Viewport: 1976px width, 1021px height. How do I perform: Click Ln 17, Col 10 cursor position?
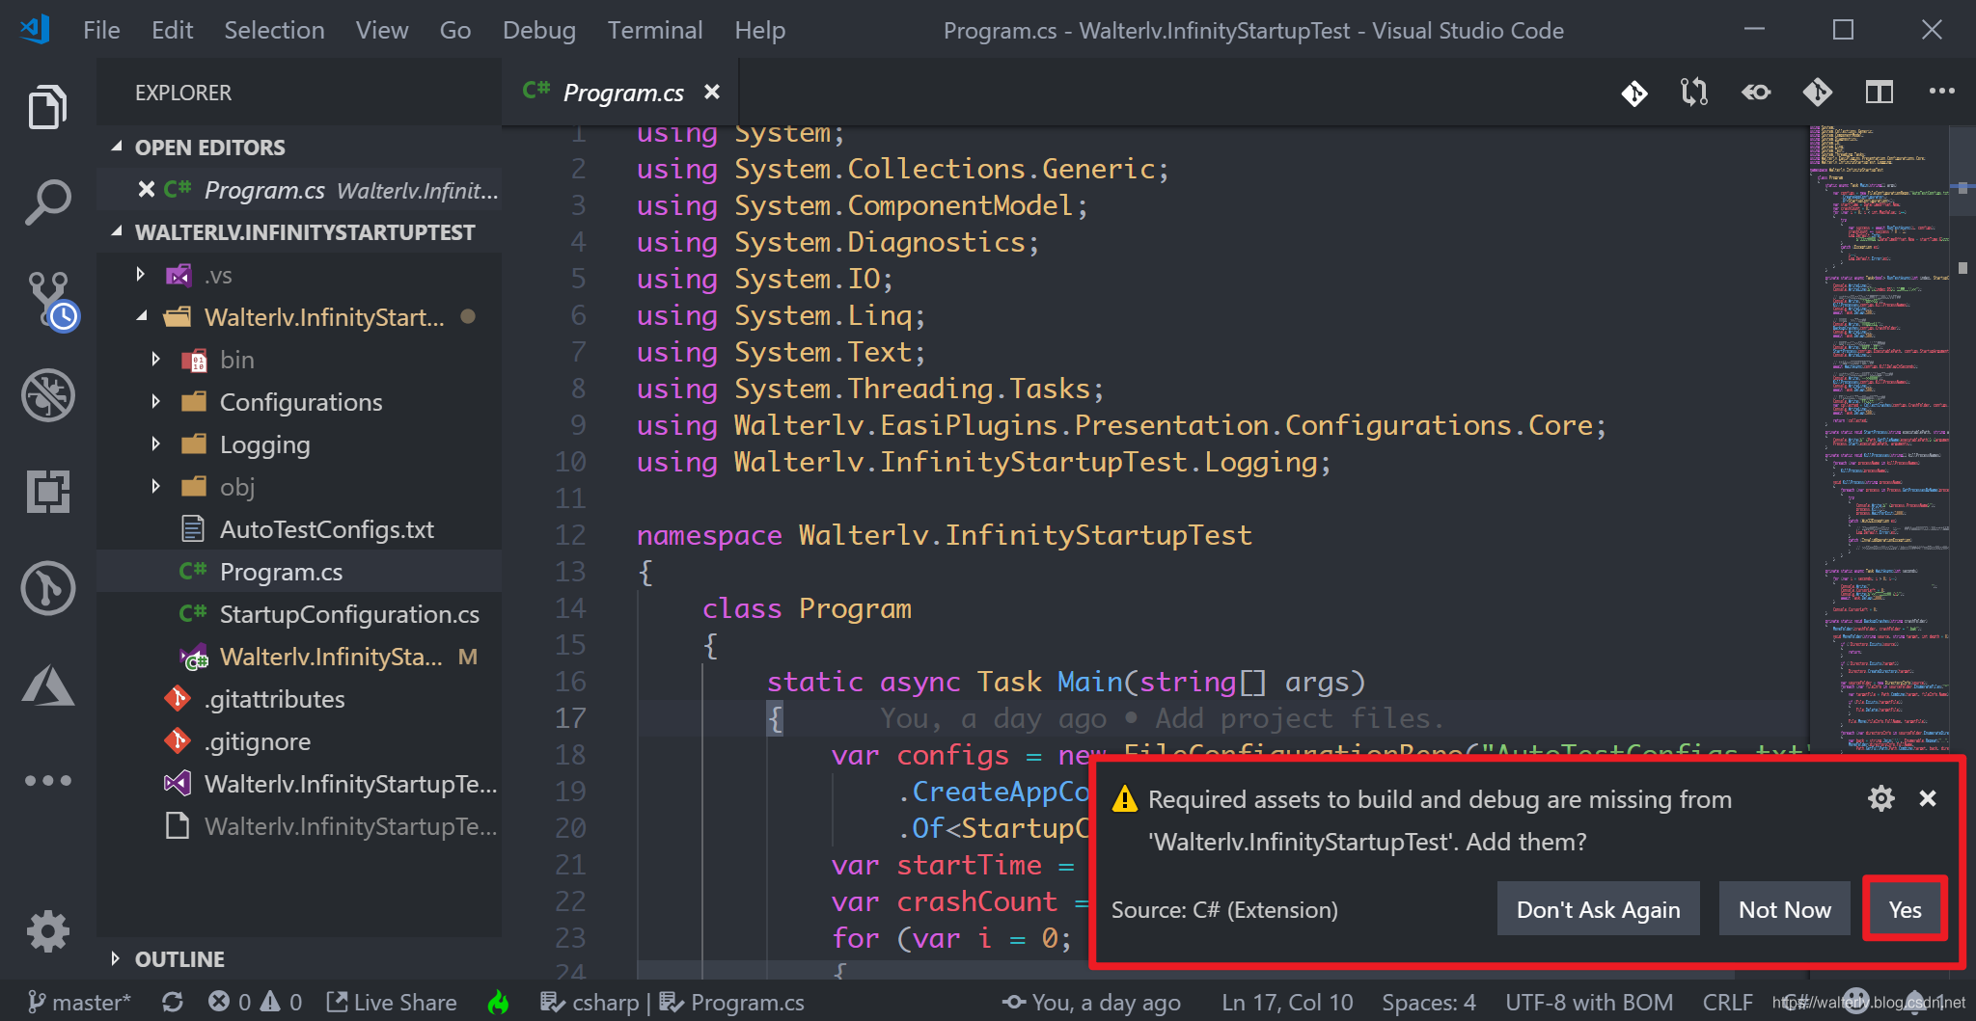click(x=1287, y=1003)
